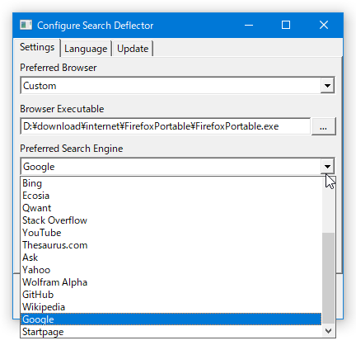This screenshot has width=356, height=350.
Task: Open the Language tab
Action: (x=86, y=49)
